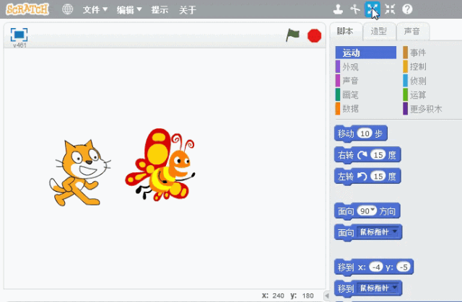Image resolution: width=462 pixels, height=302 pixels.
Task: Select the 运动 block category
Action: 366,53
